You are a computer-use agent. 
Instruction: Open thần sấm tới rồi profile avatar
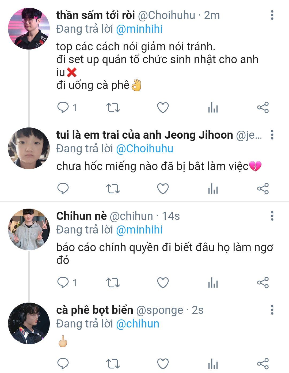[x=29, y=28]
